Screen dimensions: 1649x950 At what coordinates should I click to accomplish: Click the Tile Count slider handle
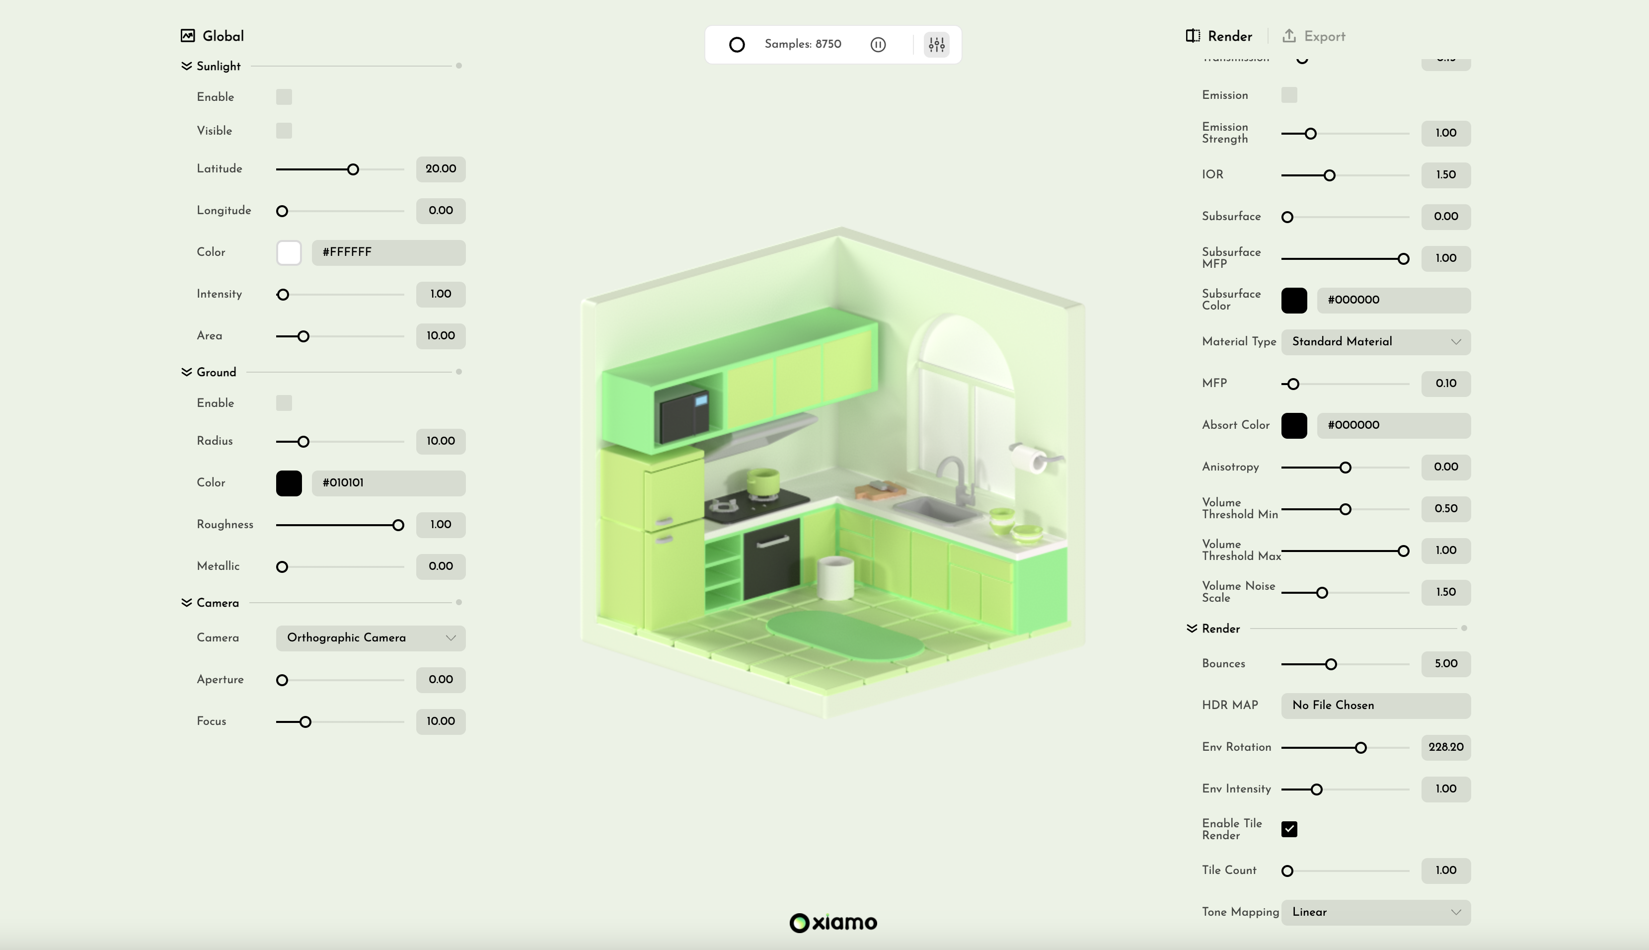(x=1287, y=871)
